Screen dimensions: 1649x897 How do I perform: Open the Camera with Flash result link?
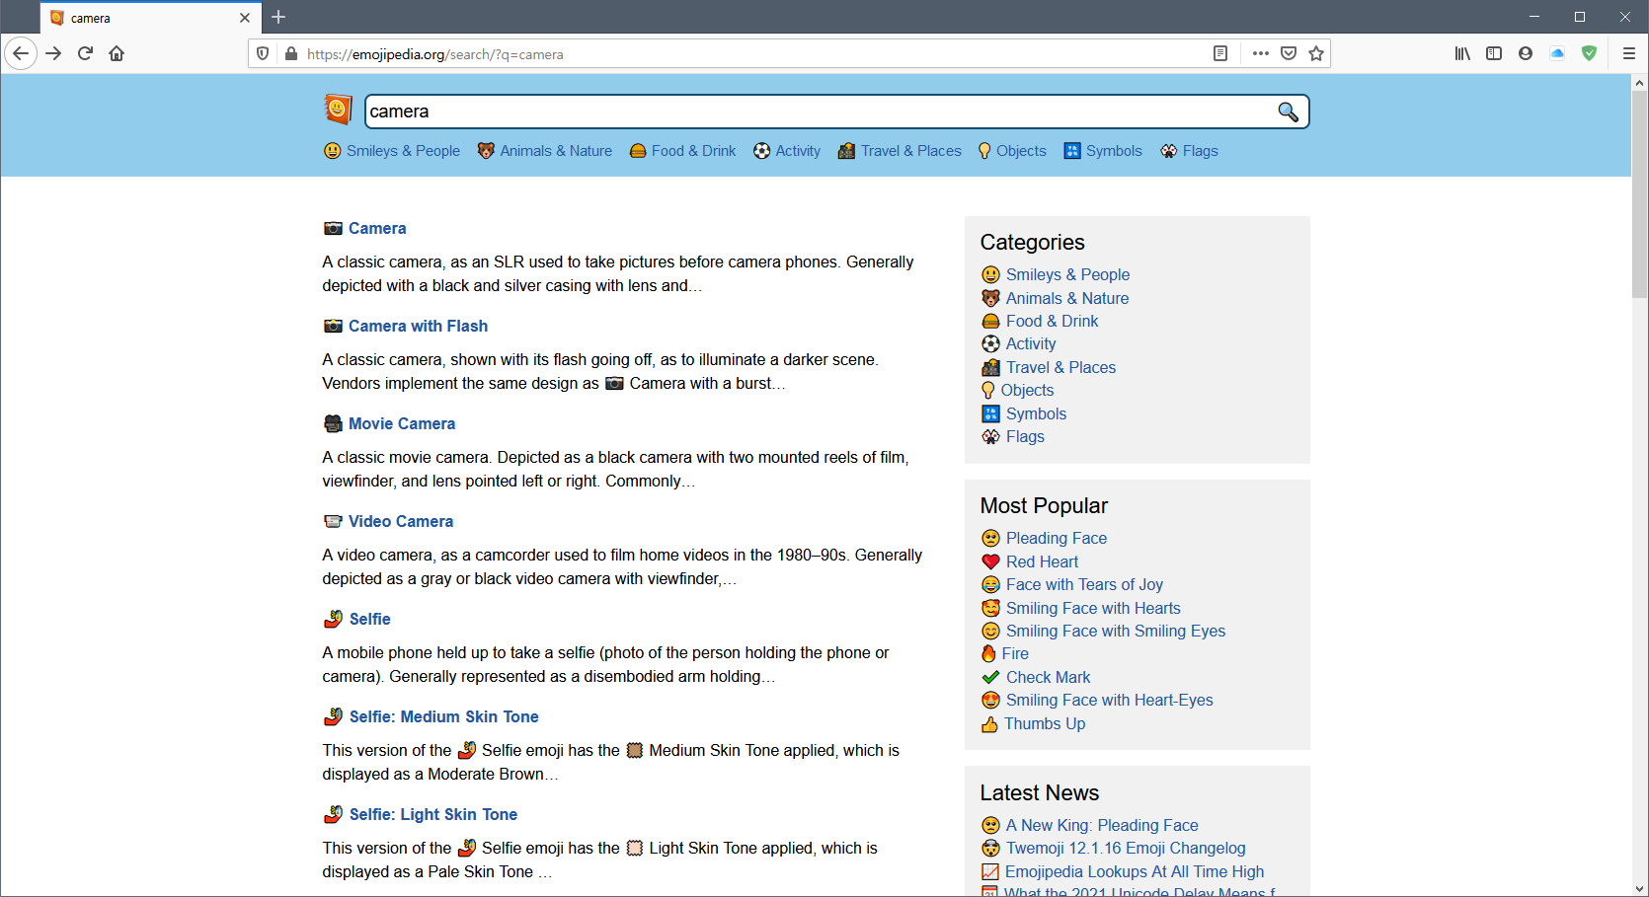click(x=418, y=326)
